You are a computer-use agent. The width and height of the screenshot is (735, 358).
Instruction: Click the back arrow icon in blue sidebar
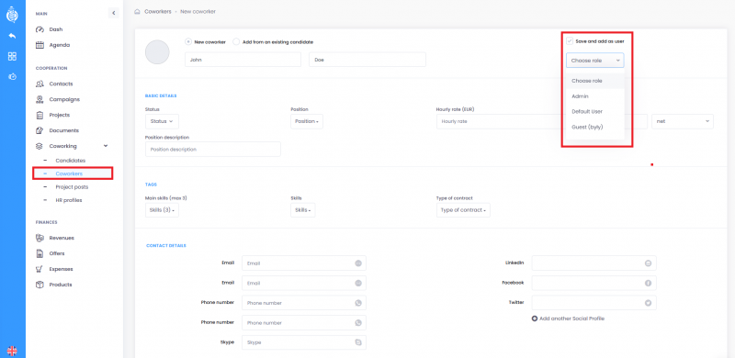coord(12,36)
